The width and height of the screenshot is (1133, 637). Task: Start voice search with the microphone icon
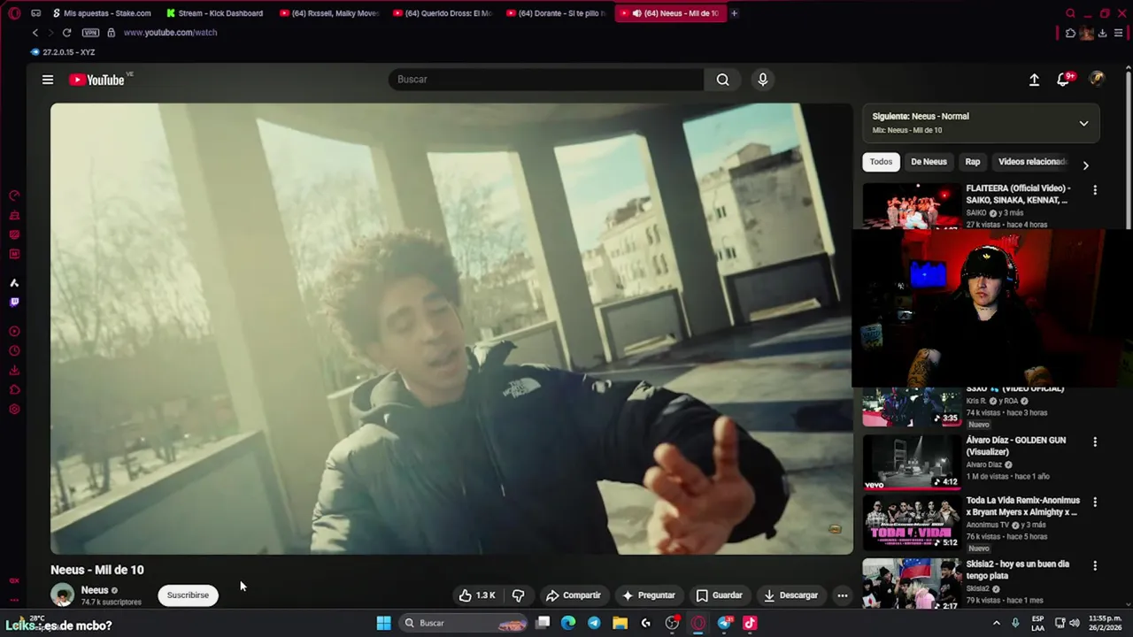click(x=763, y=80)
